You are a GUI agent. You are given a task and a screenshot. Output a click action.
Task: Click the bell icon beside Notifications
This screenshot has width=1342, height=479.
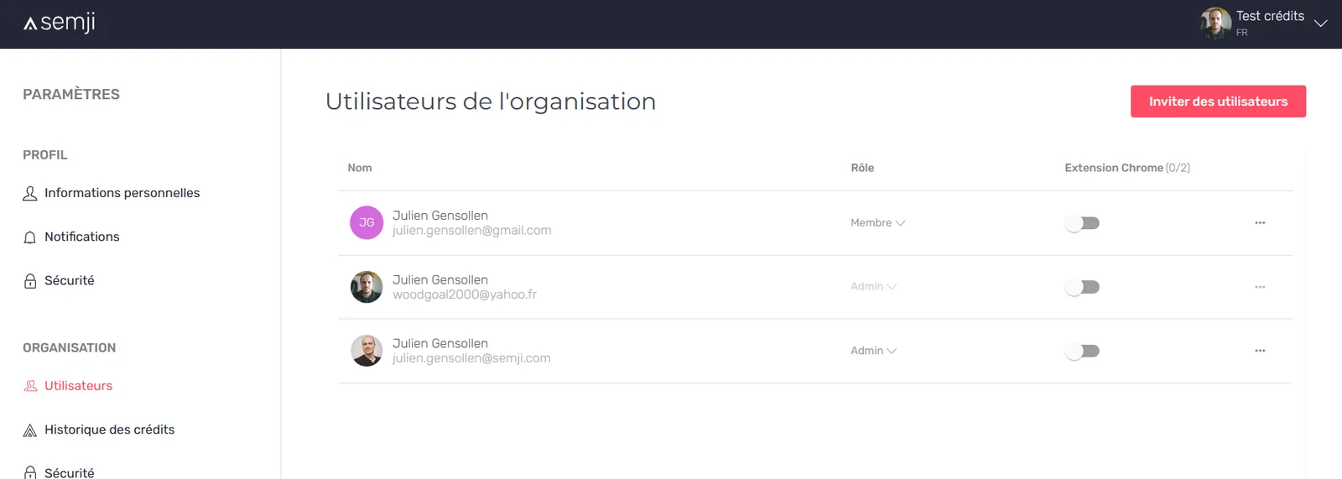[x=30, y=237]
